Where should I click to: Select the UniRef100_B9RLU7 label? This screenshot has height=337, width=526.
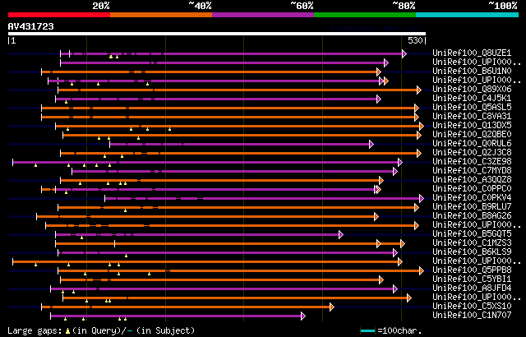[x=472, y=207]
